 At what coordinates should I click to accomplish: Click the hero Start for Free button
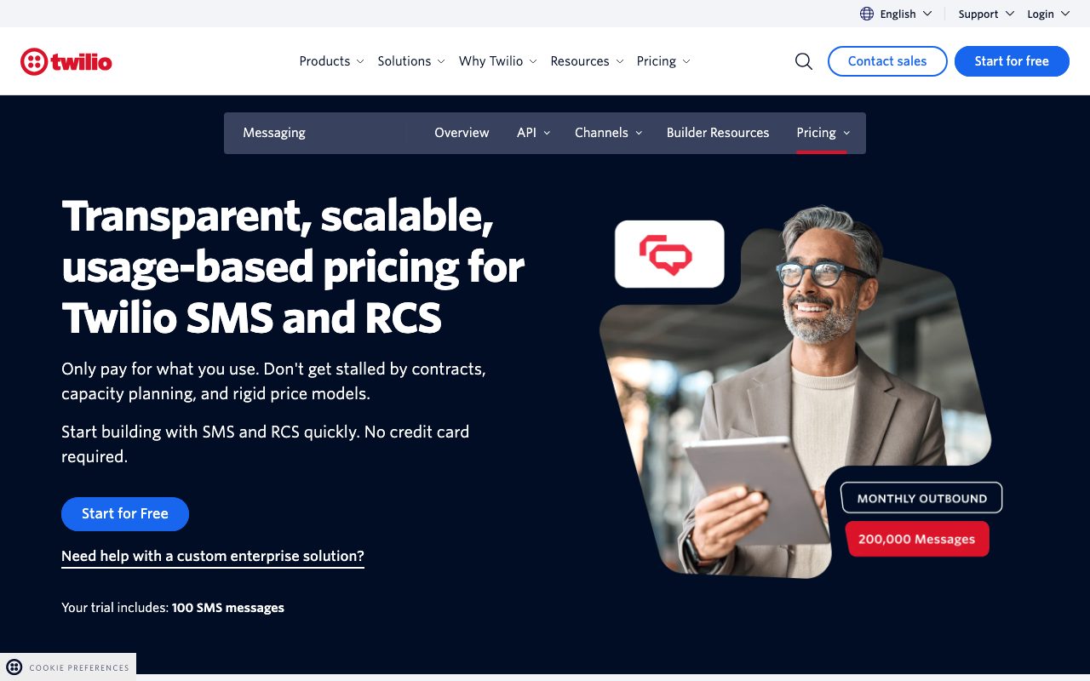pyautogui.click(x=125, y=514)
